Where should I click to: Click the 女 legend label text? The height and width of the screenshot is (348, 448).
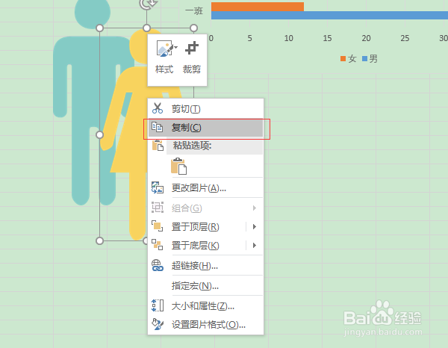pyautogui.click(x=352, y=58)
